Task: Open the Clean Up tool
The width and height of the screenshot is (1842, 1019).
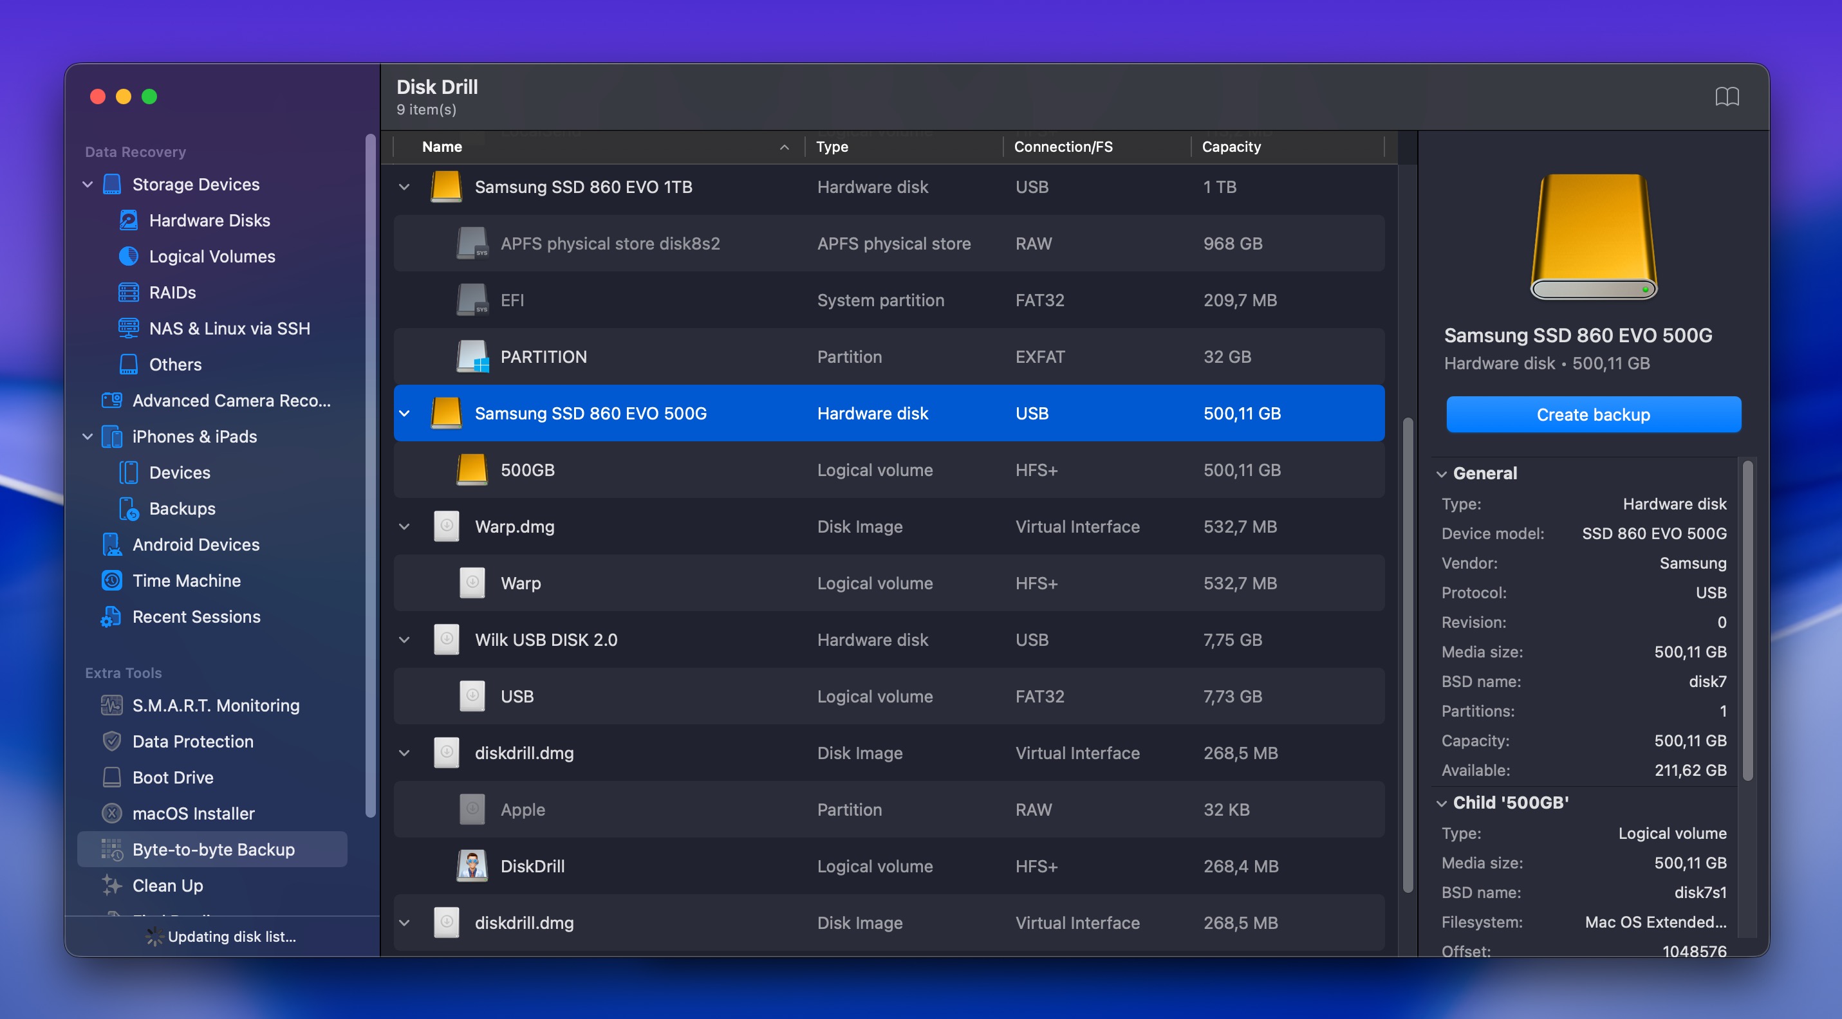Action: click(169, 885)
